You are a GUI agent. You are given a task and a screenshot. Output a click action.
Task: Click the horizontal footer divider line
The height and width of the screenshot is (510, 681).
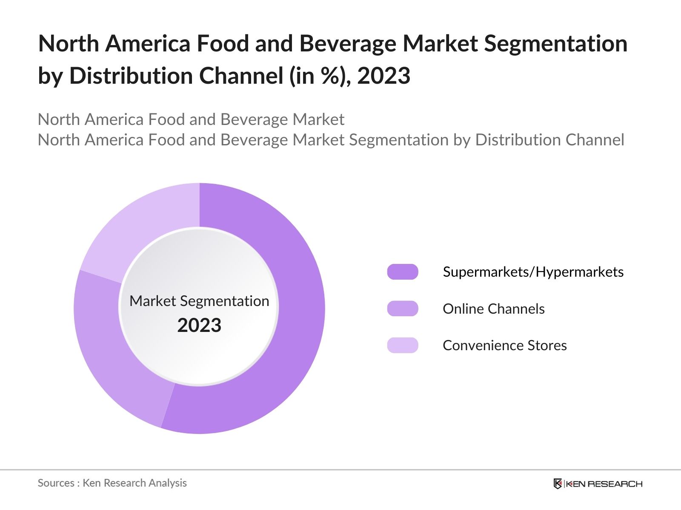tap(340, 470)
